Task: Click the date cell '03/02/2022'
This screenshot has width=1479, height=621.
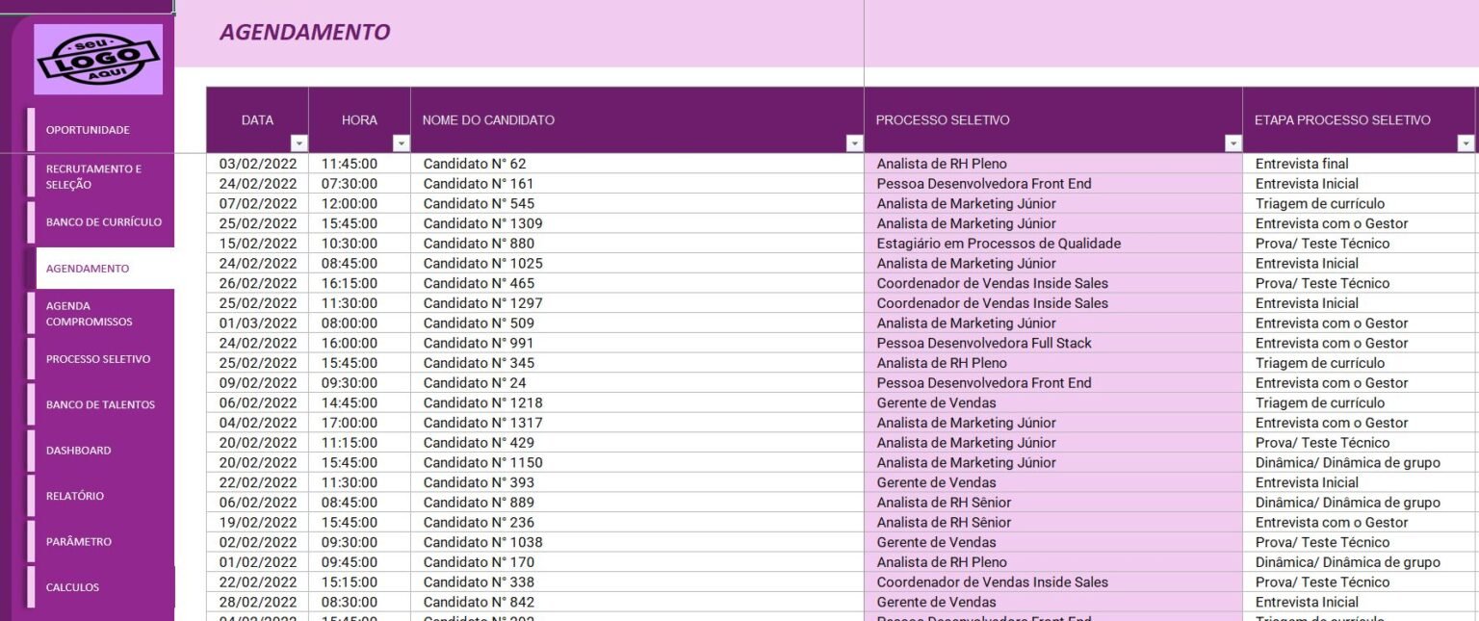Action: tap(257, 164)
